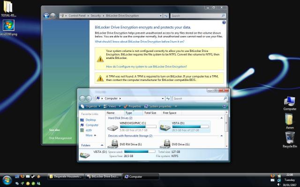Show more toolbar commands chevron
The width and height of the screenshot is (300, 187).
pyautogui.click(x=176, y=106)
